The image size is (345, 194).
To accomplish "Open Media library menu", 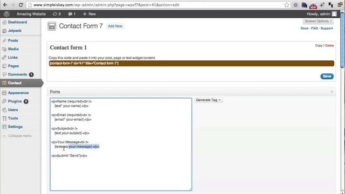I will (13, 49).
